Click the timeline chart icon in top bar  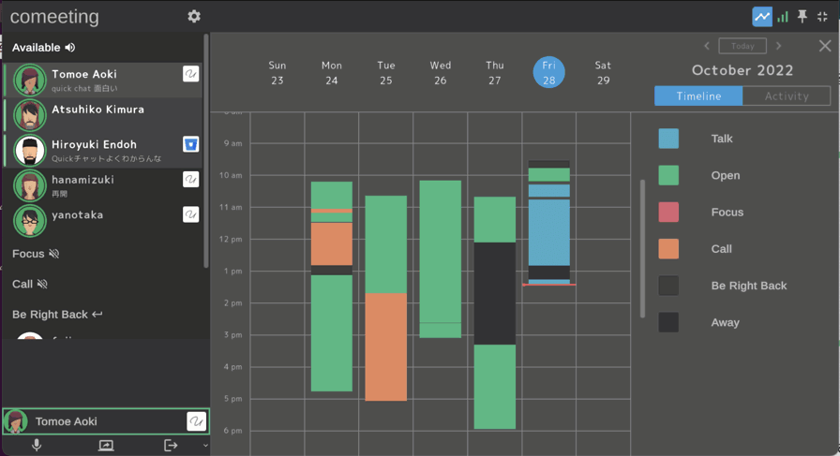coord(762,17)
